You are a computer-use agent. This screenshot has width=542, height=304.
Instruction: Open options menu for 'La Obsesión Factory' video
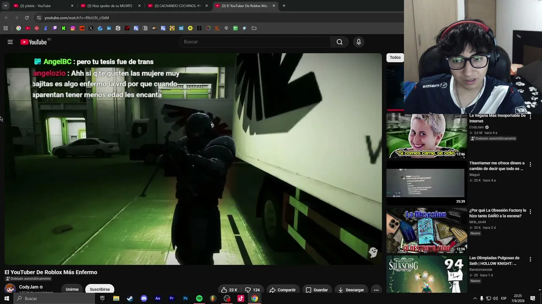[530, 212]
